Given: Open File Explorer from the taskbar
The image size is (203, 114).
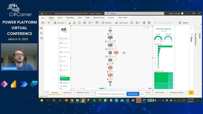Looking at the screenshot, I should 77,100.
